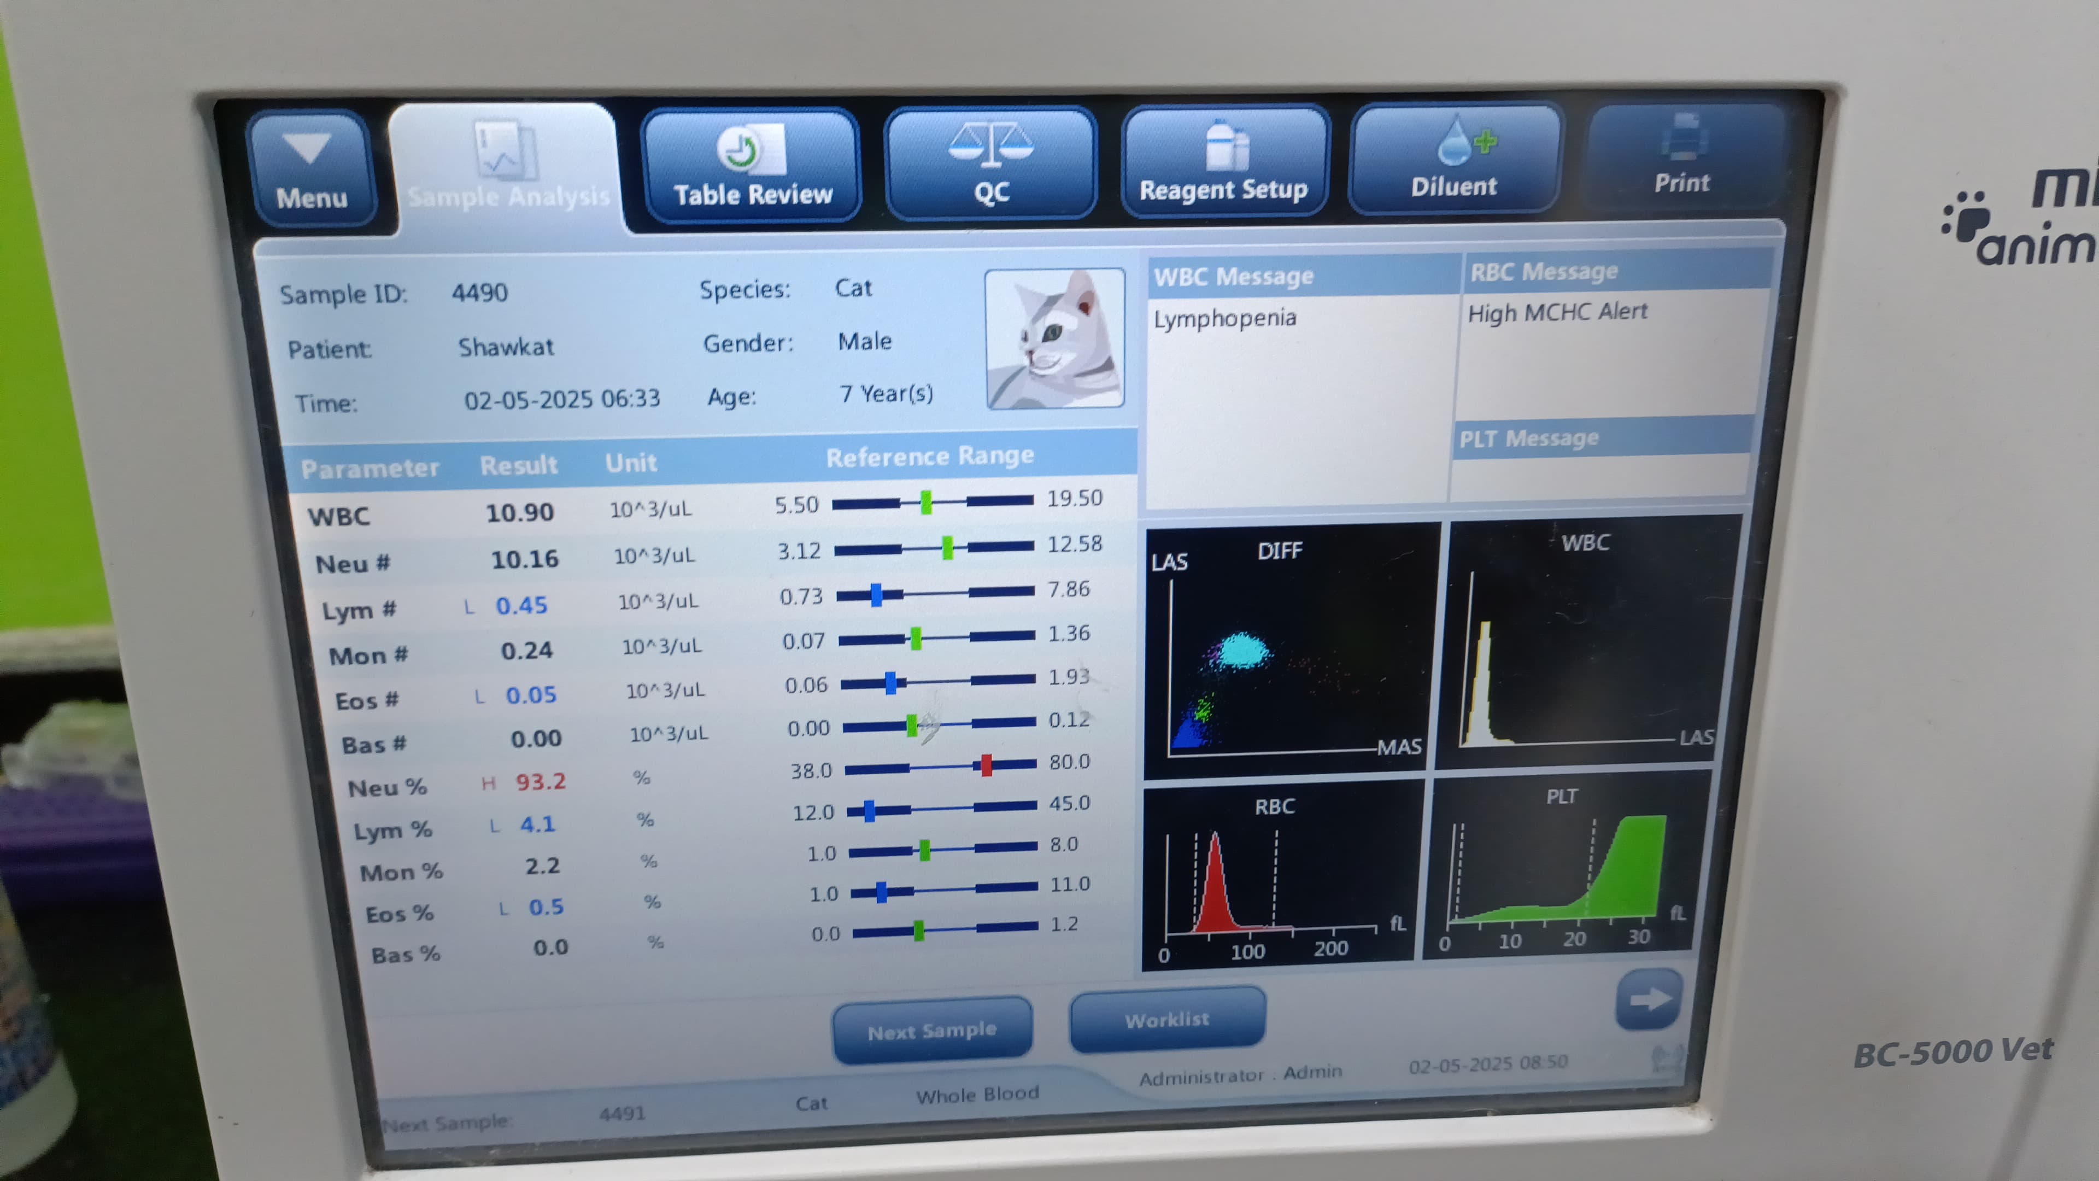Image resolution: width=2099 pixels, height=1181 pixels.
Task: Open the WBC histogram
Action: point(1587,641)
